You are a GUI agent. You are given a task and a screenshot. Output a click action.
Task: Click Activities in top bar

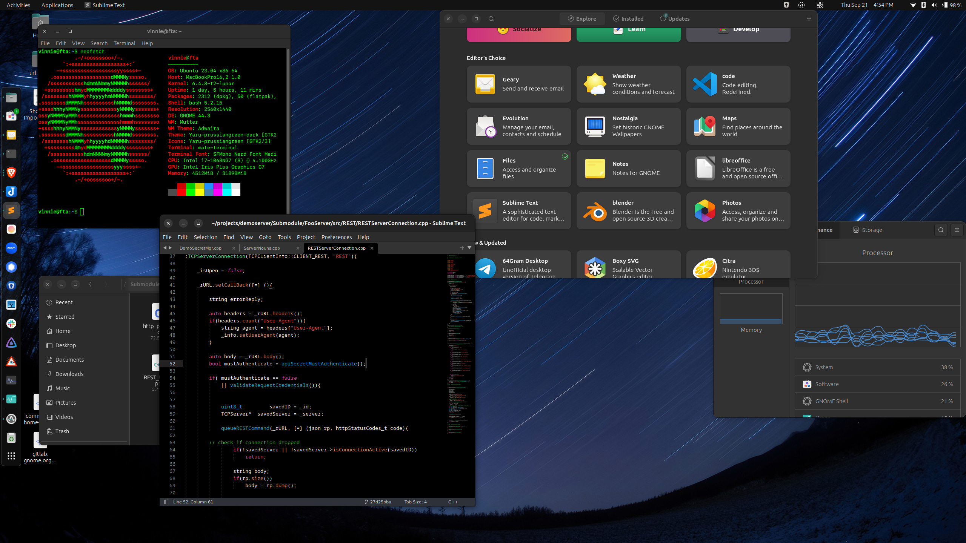18,5
